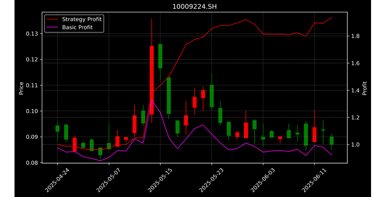The height and width of the screenshot is (197, 386).
Task: Select the 0.11 price tick label
Action: (x=32, y=85)
